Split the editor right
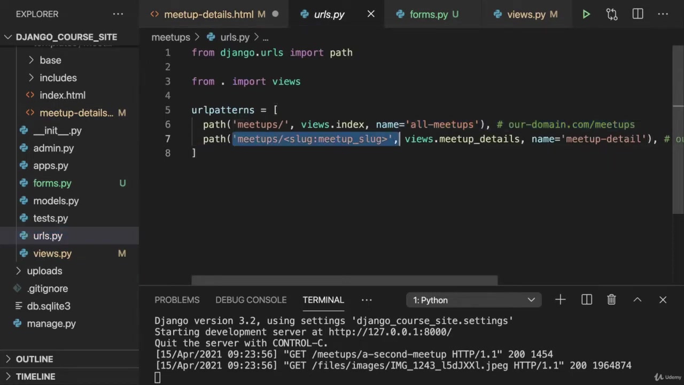The height and width of the screenshot is (385, 684). 638,14
